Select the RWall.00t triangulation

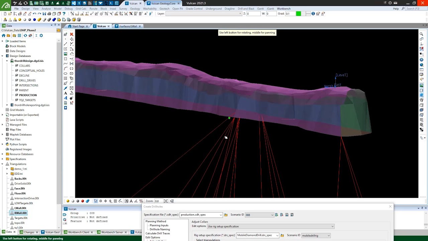tap(20, 213)
